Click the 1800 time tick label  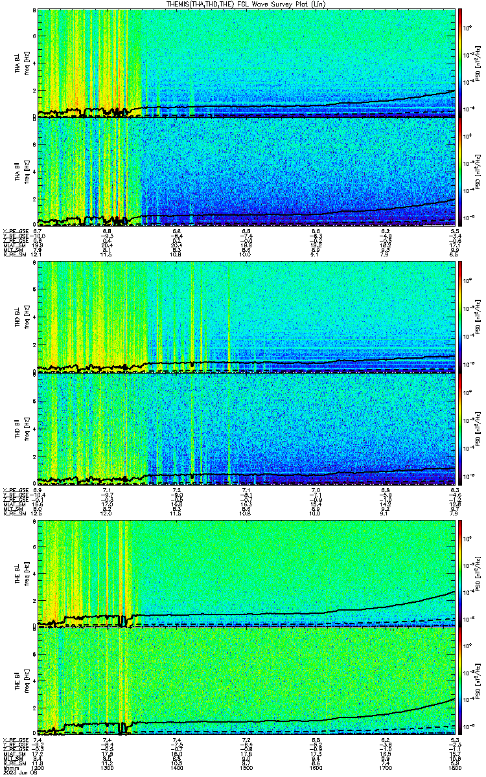[454, 767]
